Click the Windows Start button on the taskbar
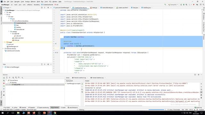205x115 pixels. [3, 113]
